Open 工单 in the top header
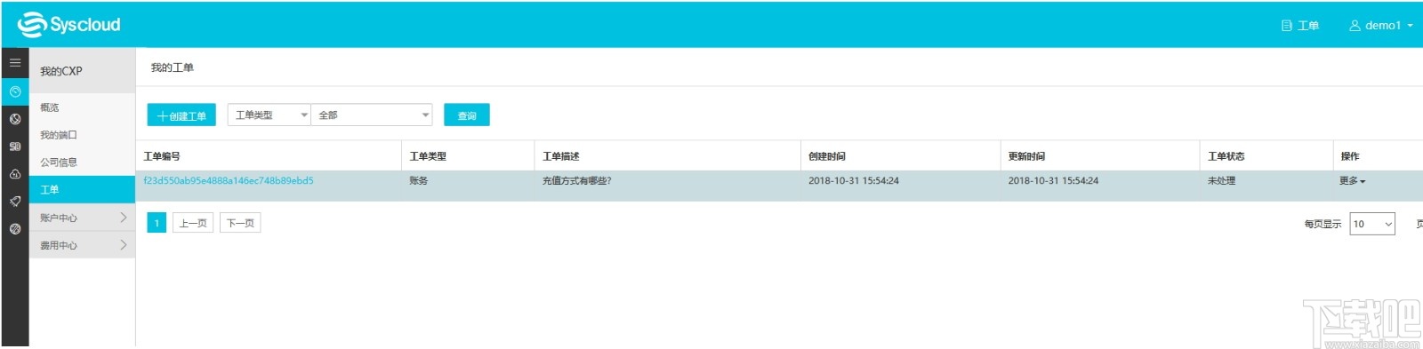 click(1300, 26)
